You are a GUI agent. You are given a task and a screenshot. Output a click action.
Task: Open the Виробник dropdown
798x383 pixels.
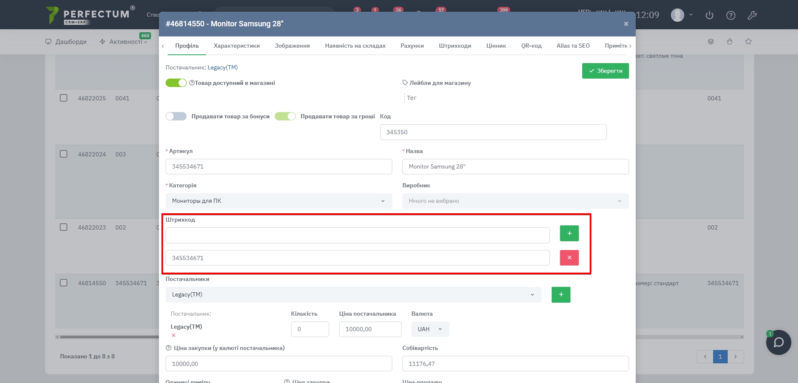tap(515, 201)
